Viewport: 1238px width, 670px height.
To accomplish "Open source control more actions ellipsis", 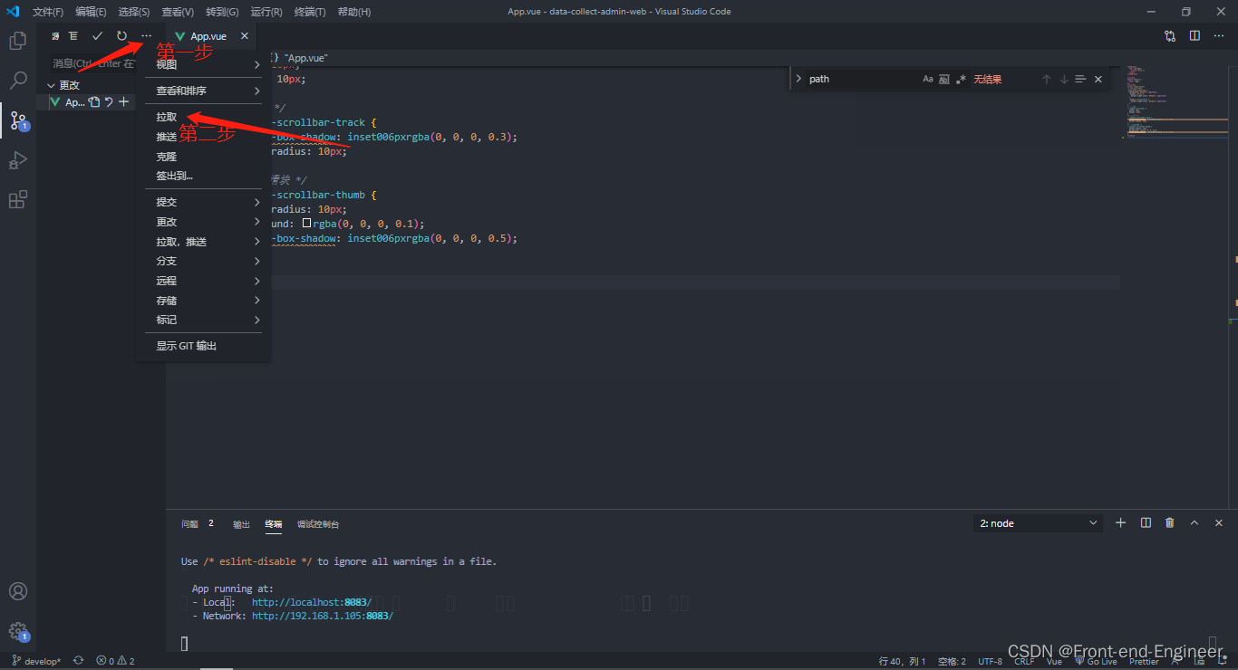I will (146, 36).
